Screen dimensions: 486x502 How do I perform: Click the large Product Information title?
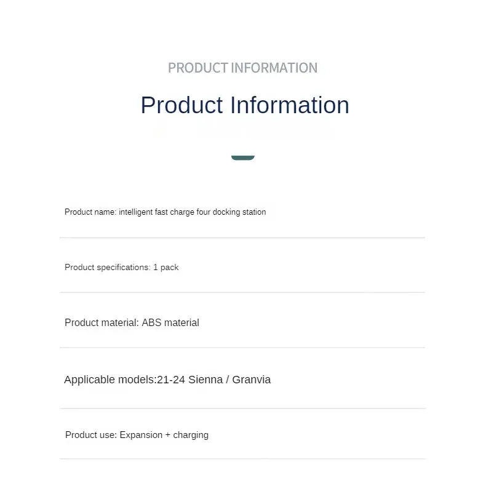click(x=245, y=105)
